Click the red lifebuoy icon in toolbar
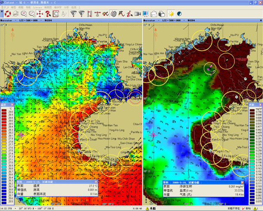This screenshot has width=263, height=211. pyautogui.click(x=7, y=14)
